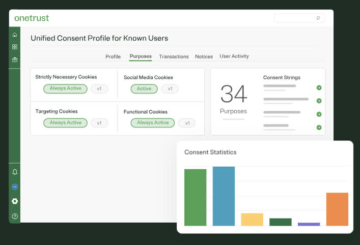Click v1 badge for Functional Cookies
Screen dimensions: 360x245
pos(187,123)
